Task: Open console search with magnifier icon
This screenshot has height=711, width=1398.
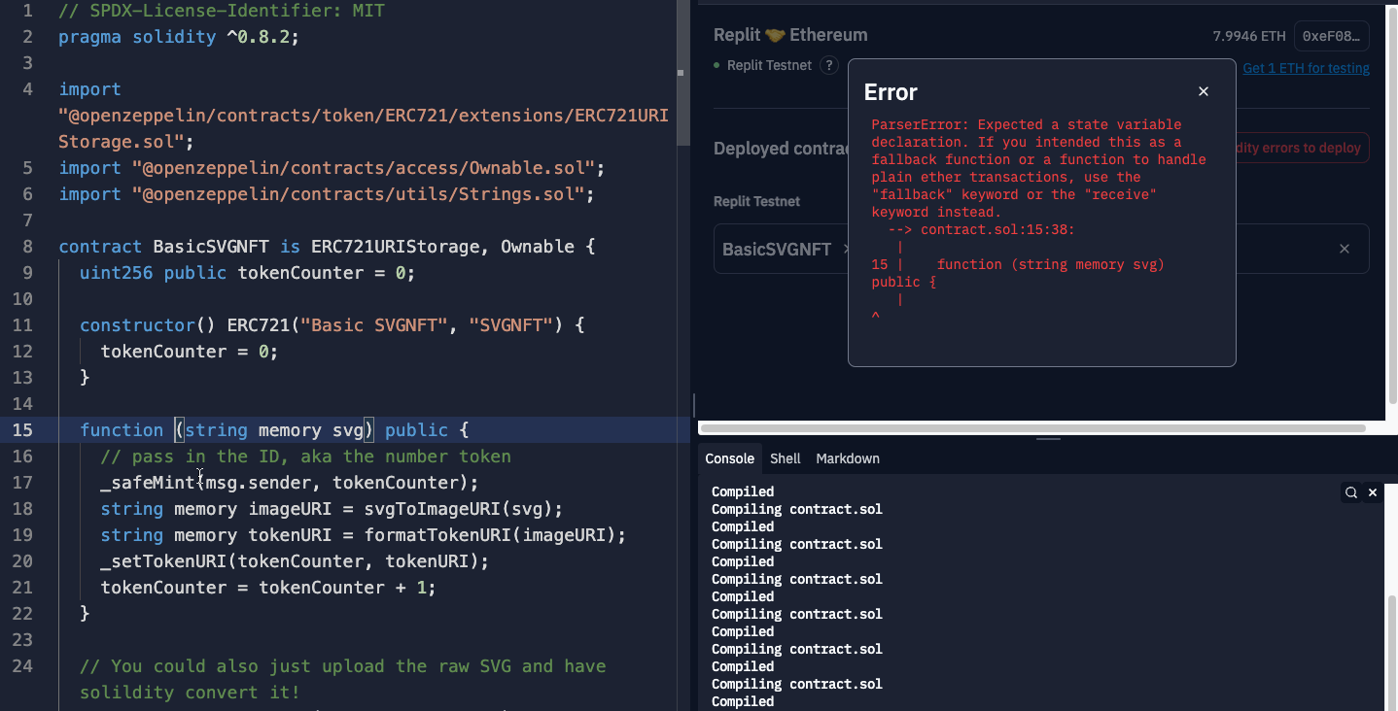Action: click(x=1351, y=492)
